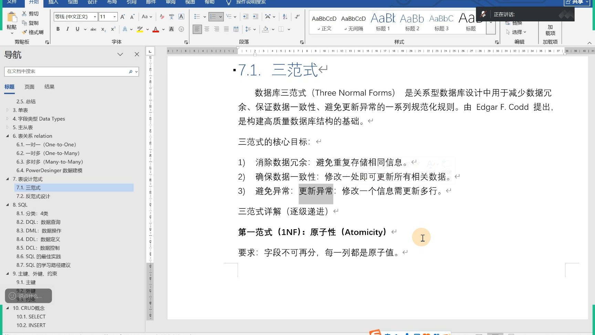Go to '7.2. 反范式设计' heading
This screenshot has height=335, width=595.
coord(33,196)
